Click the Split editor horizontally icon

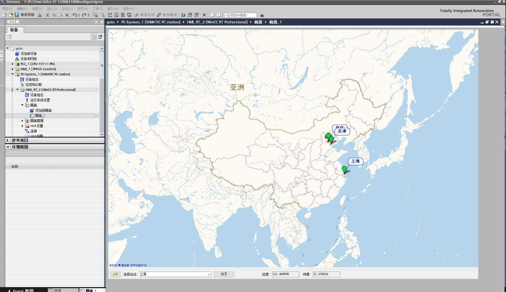click(x=212, y=15)
